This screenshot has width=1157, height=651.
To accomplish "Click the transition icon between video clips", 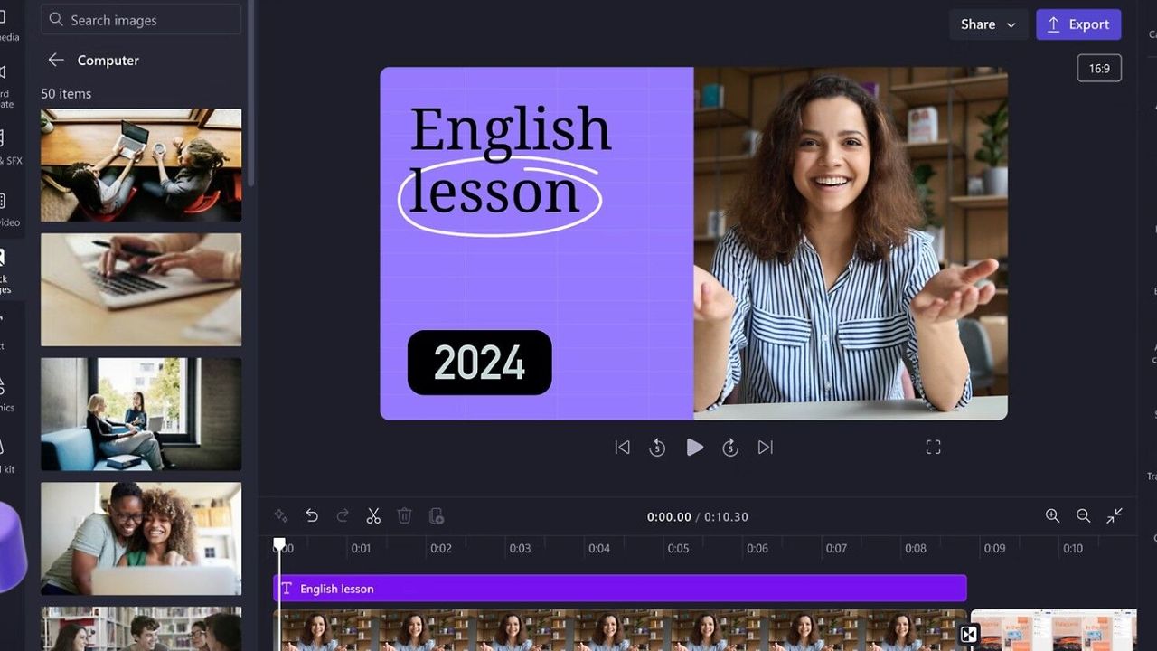I will [x=968, y=635].
